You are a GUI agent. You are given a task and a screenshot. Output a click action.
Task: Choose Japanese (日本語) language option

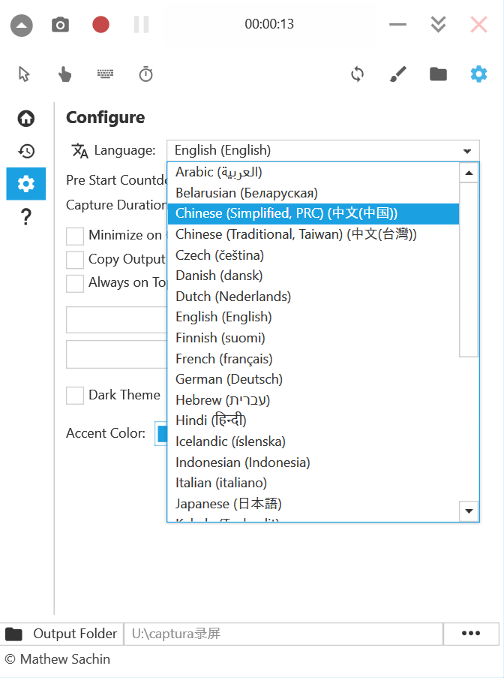(x=229, y=504)
